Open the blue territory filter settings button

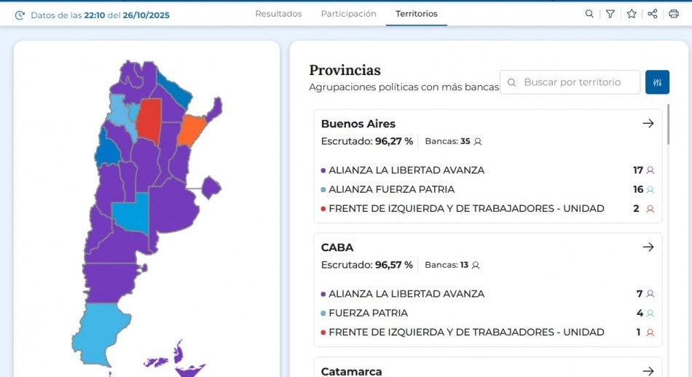657,82
